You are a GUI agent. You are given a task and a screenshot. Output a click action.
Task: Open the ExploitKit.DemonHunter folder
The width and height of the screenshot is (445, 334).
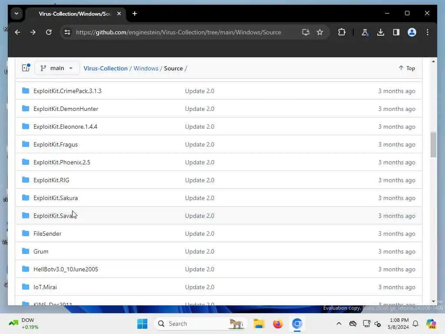click(x=66, y=109)
